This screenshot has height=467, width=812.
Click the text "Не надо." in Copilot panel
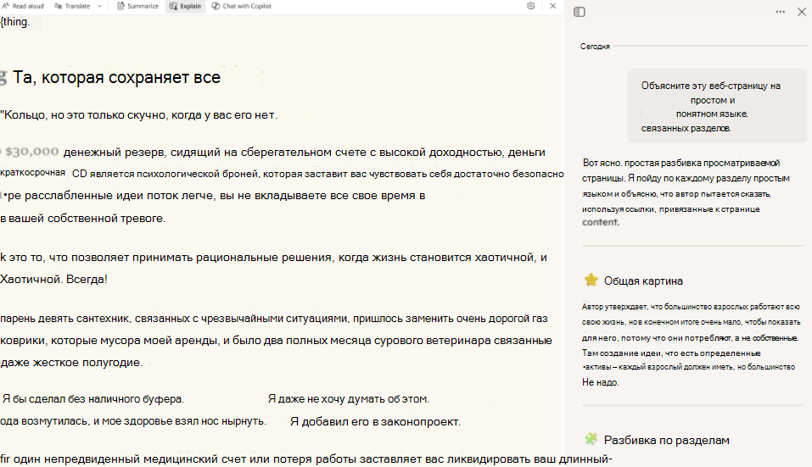601,382
